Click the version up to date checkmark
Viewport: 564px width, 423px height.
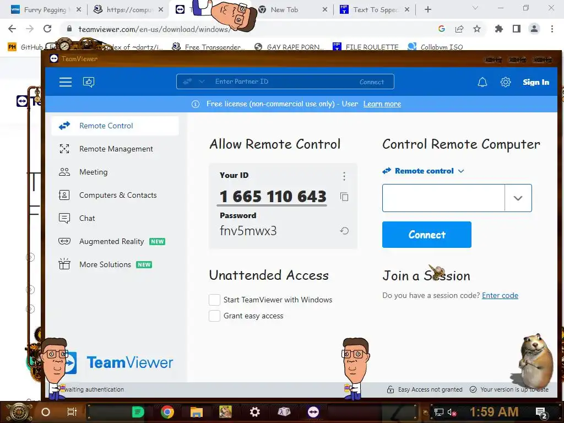click(473, 389)
